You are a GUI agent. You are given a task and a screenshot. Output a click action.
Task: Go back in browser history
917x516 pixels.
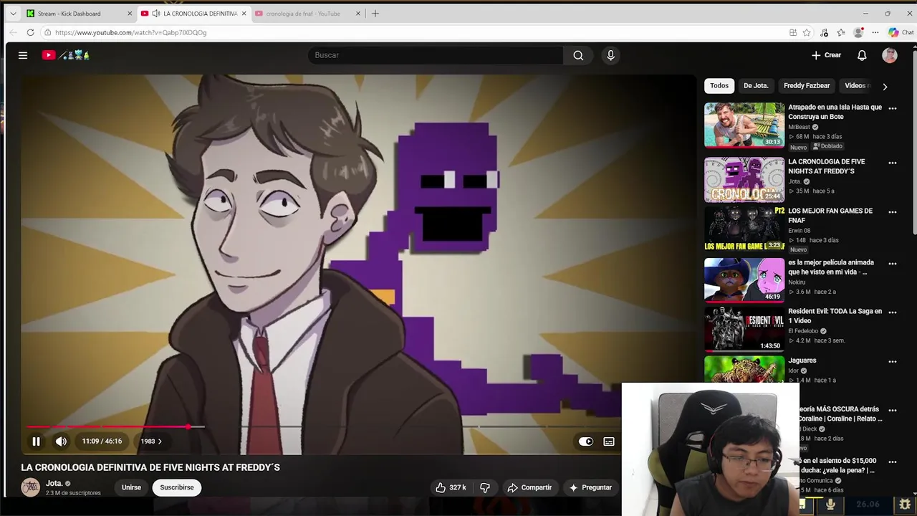pyautogui.click(x=13, y=32)
